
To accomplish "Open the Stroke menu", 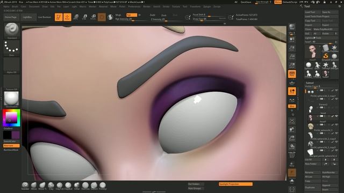I will coord(166,6).
